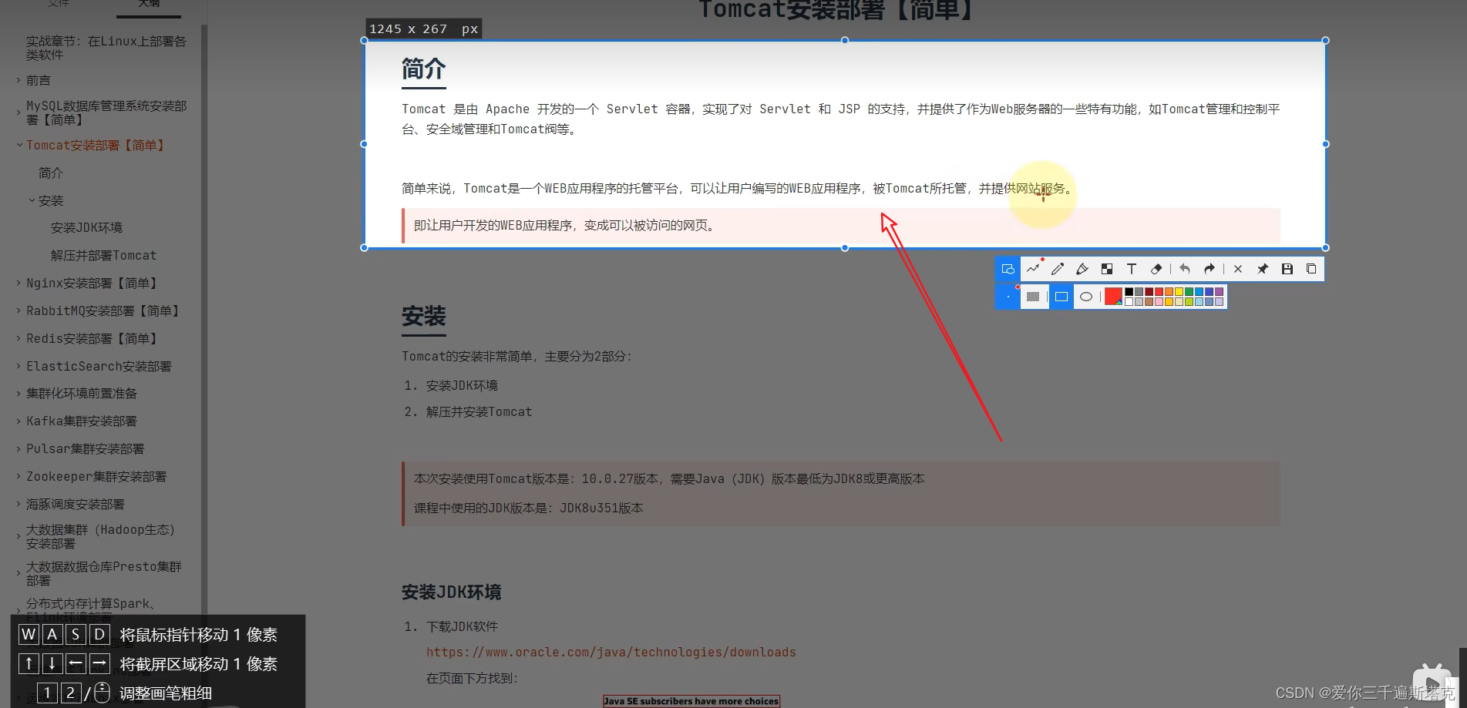Jump to 集群化环境前置准备 in outline

pos(82,393)
